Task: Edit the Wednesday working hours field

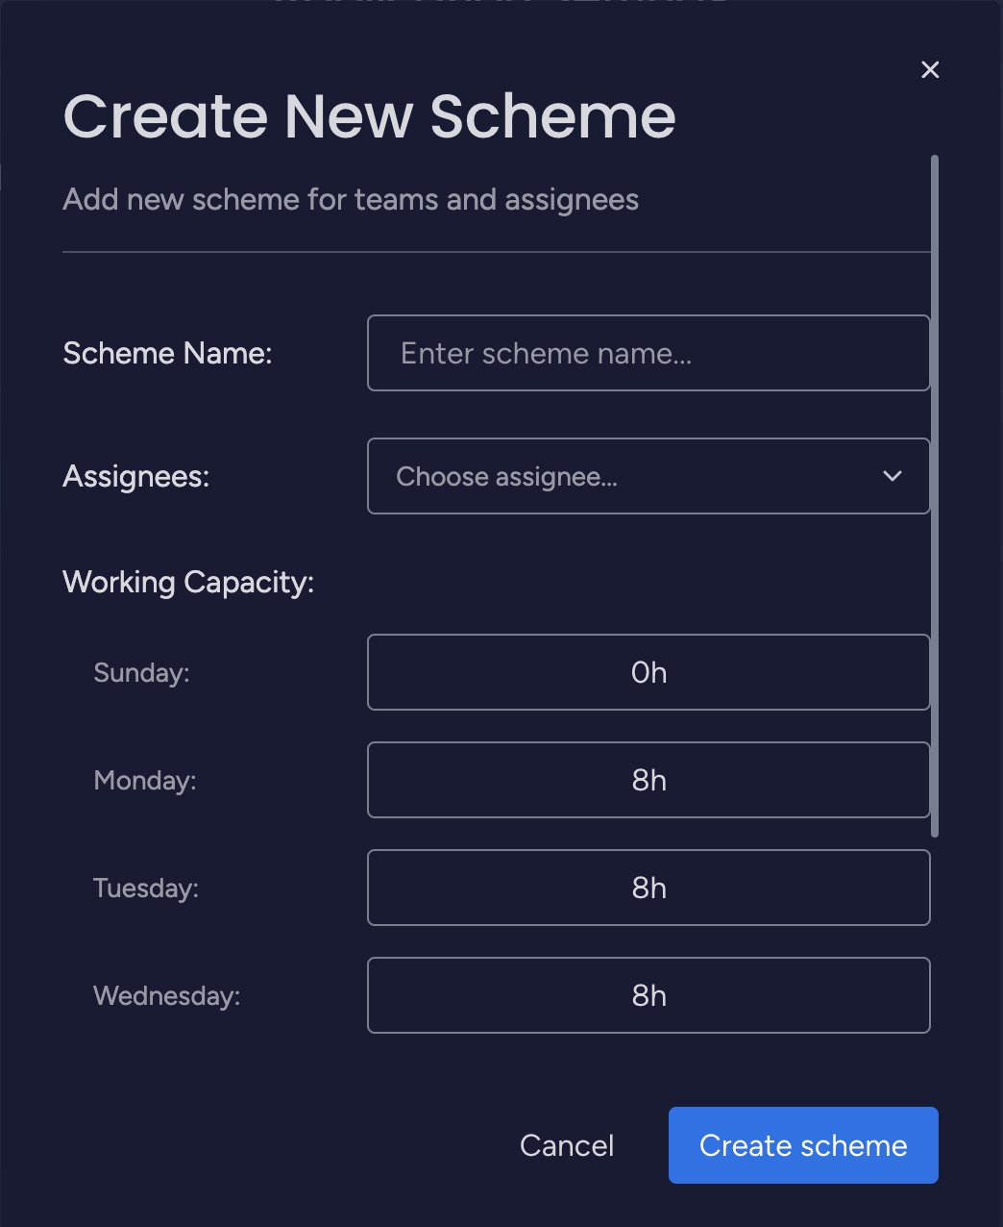Action: click(648, 995)
